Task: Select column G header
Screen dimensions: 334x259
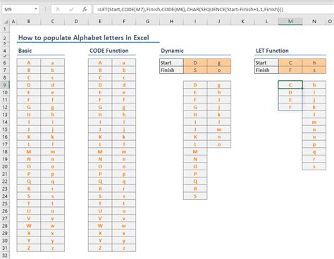Action: (148, 22)
